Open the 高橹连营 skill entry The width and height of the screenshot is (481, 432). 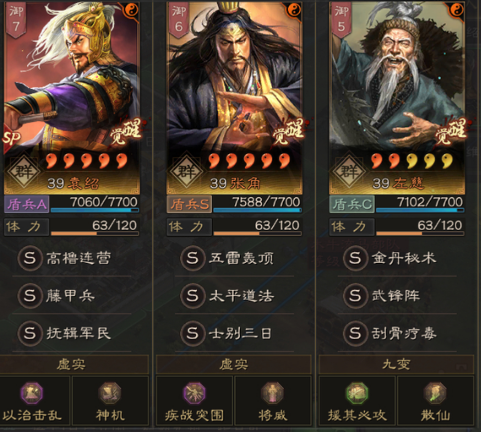coord(72,258)
